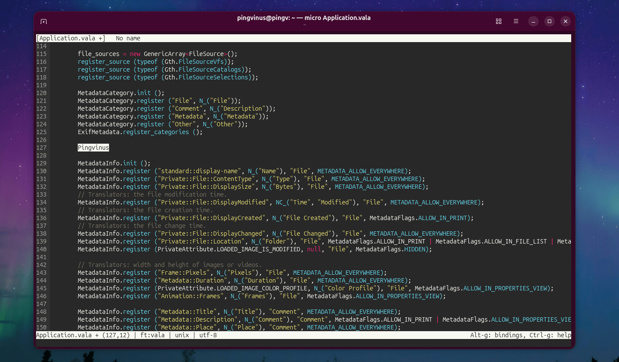Switch to the 'No name' editor tab
Viewport: 619px width, 362px height.
coord(128,38)
